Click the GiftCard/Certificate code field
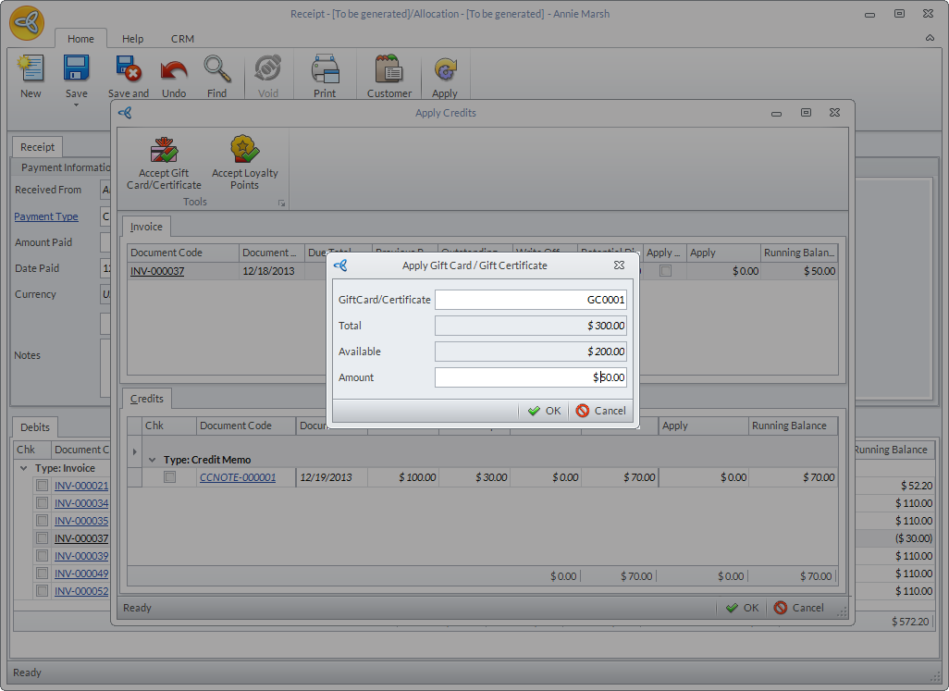This screenshot has height=691, width=949. [531, 300]
